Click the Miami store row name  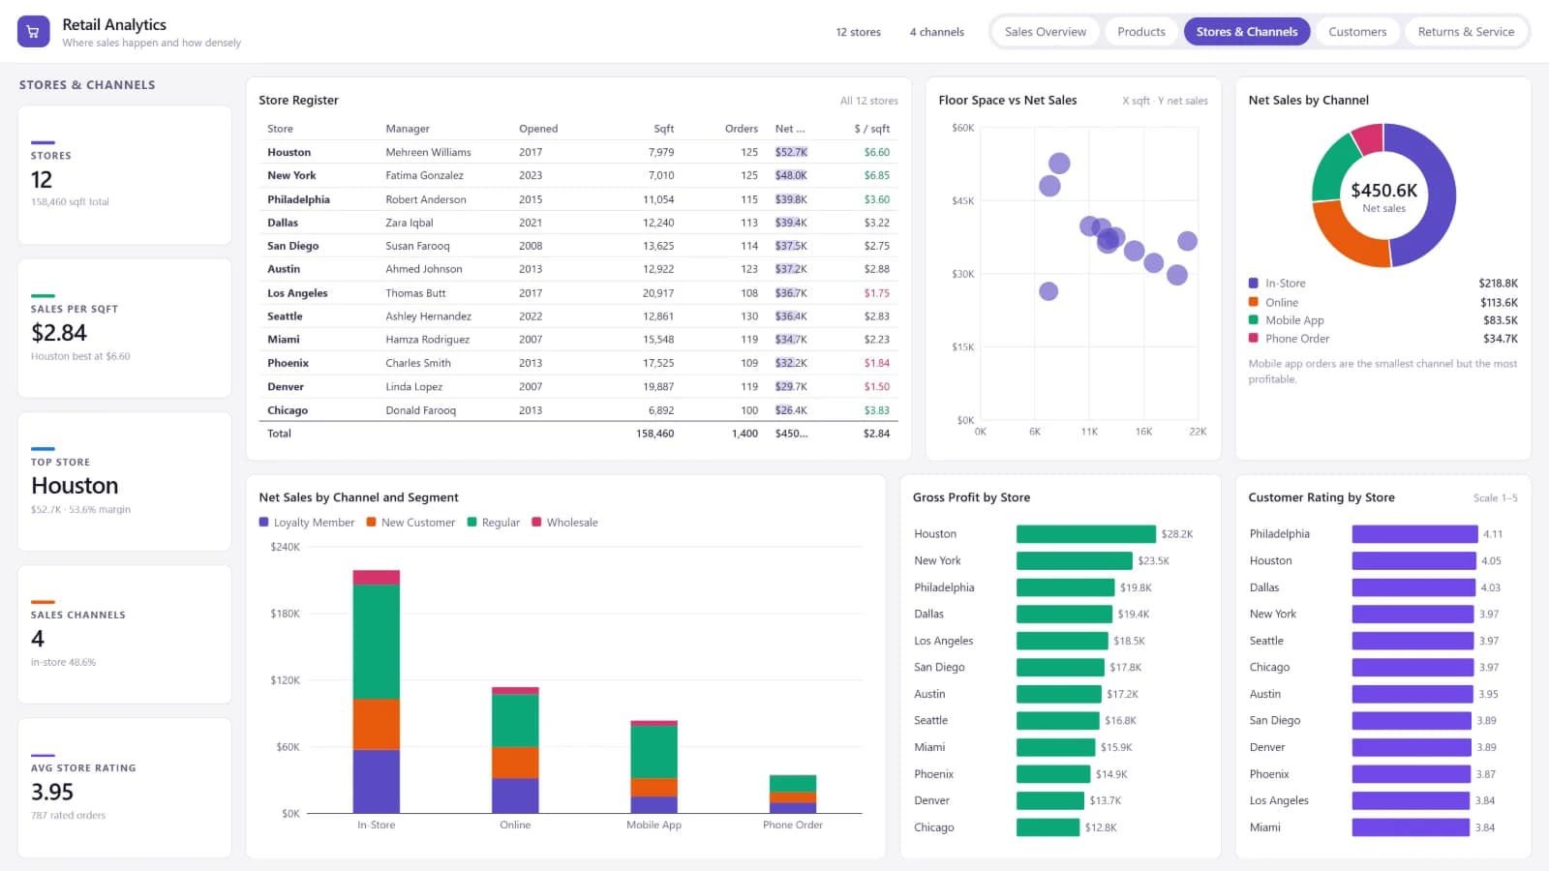pyautogui.click(x=284, y=340)
